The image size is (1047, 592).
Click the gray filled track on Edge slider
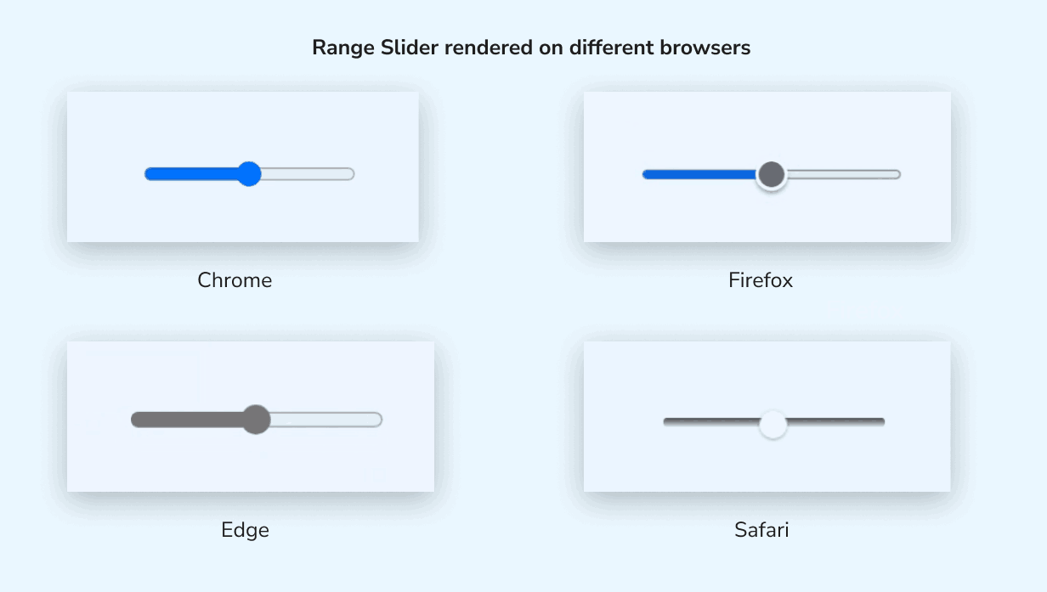[187, 419]
